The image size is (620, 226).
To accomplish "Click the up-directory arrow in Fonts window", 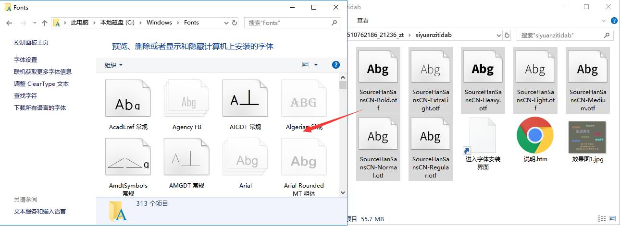I will pos(45,23).
